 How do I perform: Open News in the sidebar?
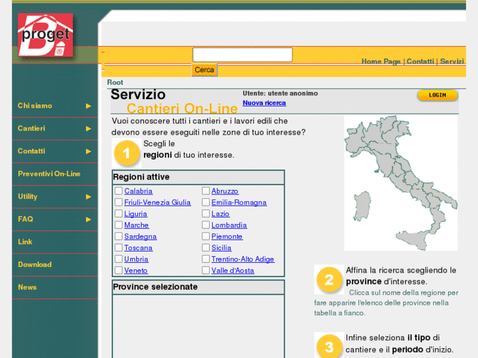(27, 287)
